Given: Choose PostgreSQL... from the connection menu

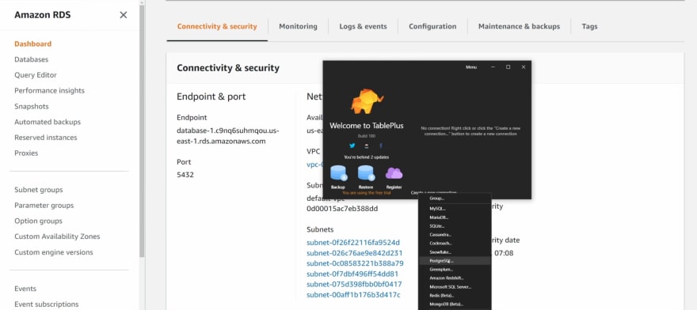Looking at the screenshot, I should coord(455,261).
